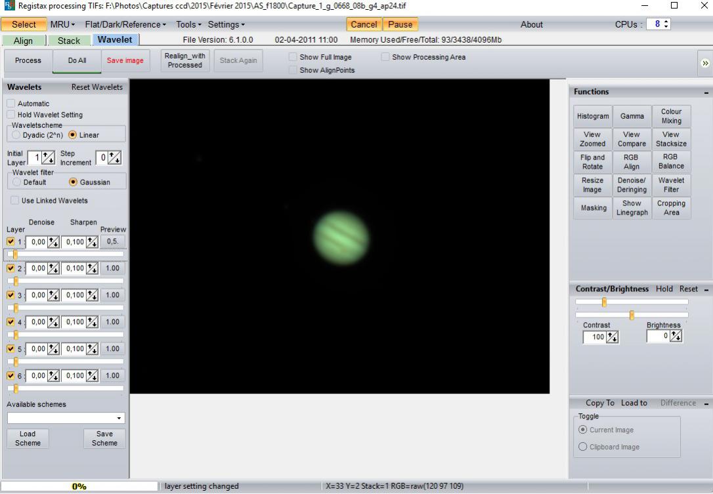The image size is (713, 494).
Task: Click the Layer 1 Preview 0,5 button
Action: pos(112,242)
